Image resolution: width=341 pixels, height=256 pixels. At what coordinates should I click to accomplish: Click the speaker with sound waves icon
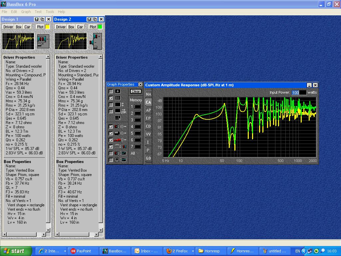(x=120, y=126)
